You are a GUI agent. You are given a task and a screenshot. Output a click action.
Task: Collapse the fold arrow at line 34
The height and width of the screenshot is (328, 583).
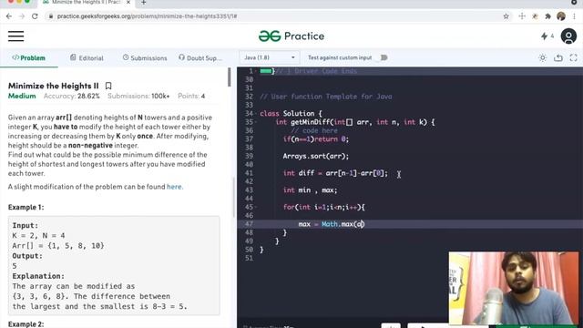257,113
